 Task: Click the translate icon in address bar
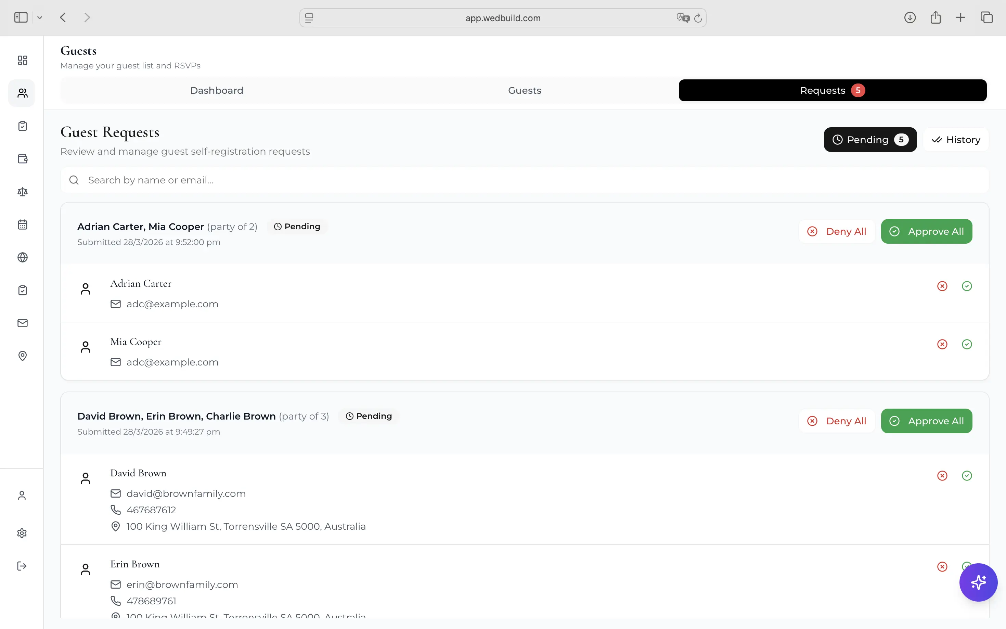coord(683,18)
